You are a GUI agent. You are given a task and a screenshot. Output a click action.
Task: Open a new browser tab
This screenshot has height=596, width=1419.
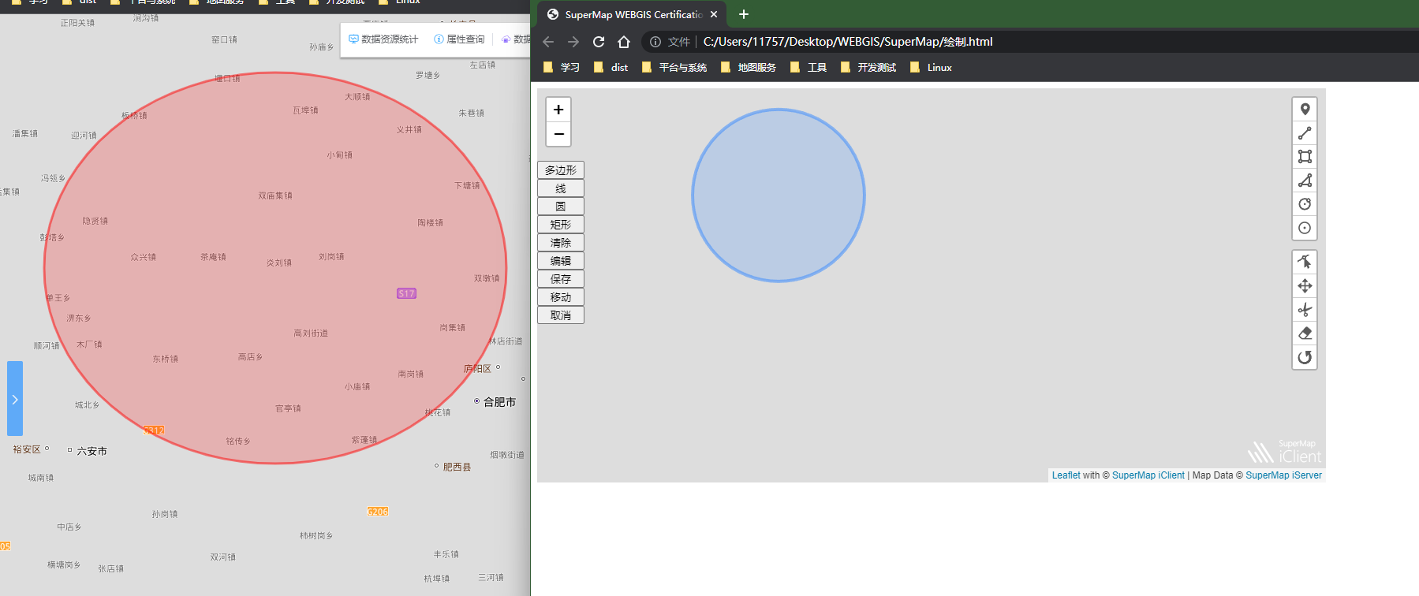point(743,14)
